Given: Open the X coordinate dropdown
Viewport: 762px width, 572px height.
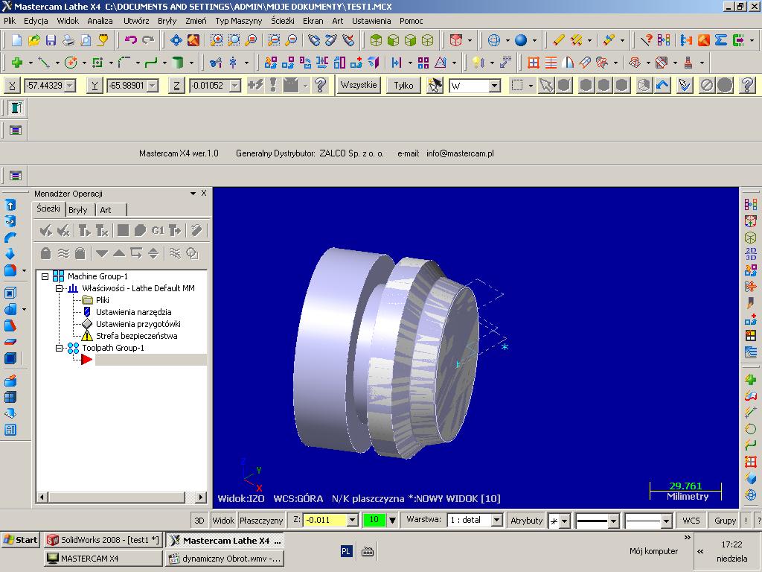Looking at the screenshot, I should coord(71,86).
